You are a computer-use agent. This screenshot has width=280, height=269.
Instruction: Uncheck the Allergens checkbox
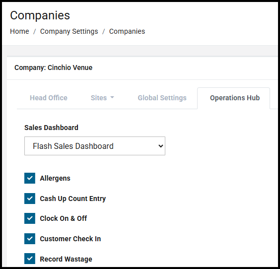click(30, 178)
